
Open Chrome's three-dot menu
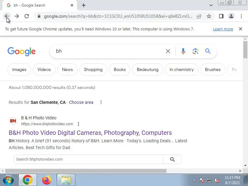point(241,16)
